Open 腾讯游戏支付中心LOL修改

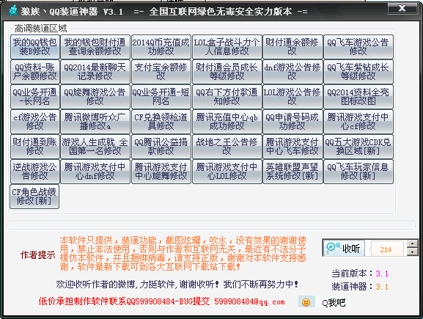tap(227, 172)
